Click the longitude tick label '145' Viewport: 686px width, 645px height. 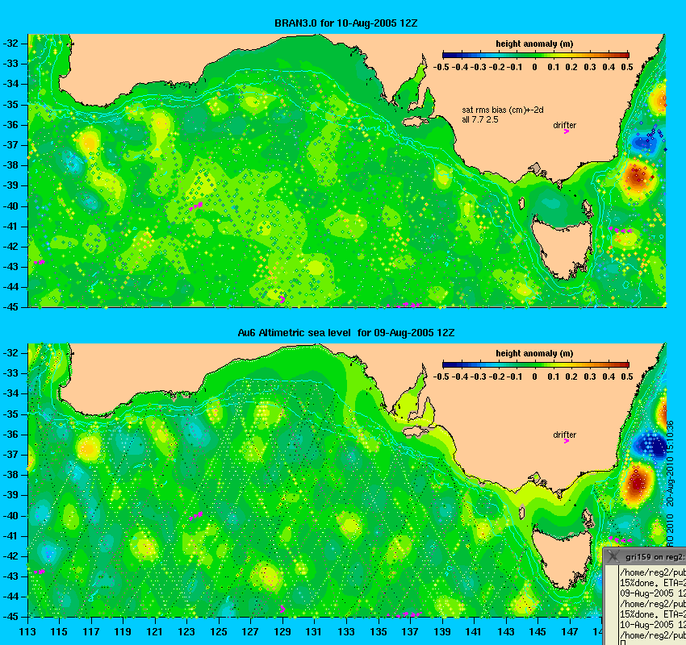pos(538,632)
